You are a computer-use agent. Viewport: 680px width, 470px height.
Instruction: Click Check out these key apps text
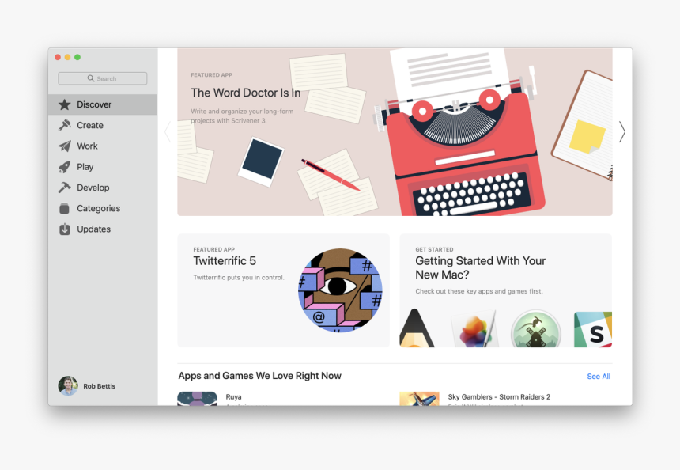click(479, 291)
